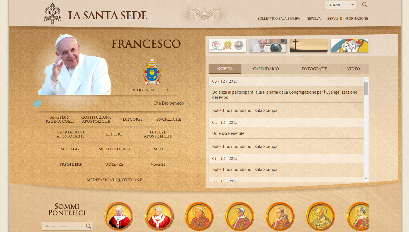
Task: Open Meditazioni Quotidiane section
Action: pos(114,180)
